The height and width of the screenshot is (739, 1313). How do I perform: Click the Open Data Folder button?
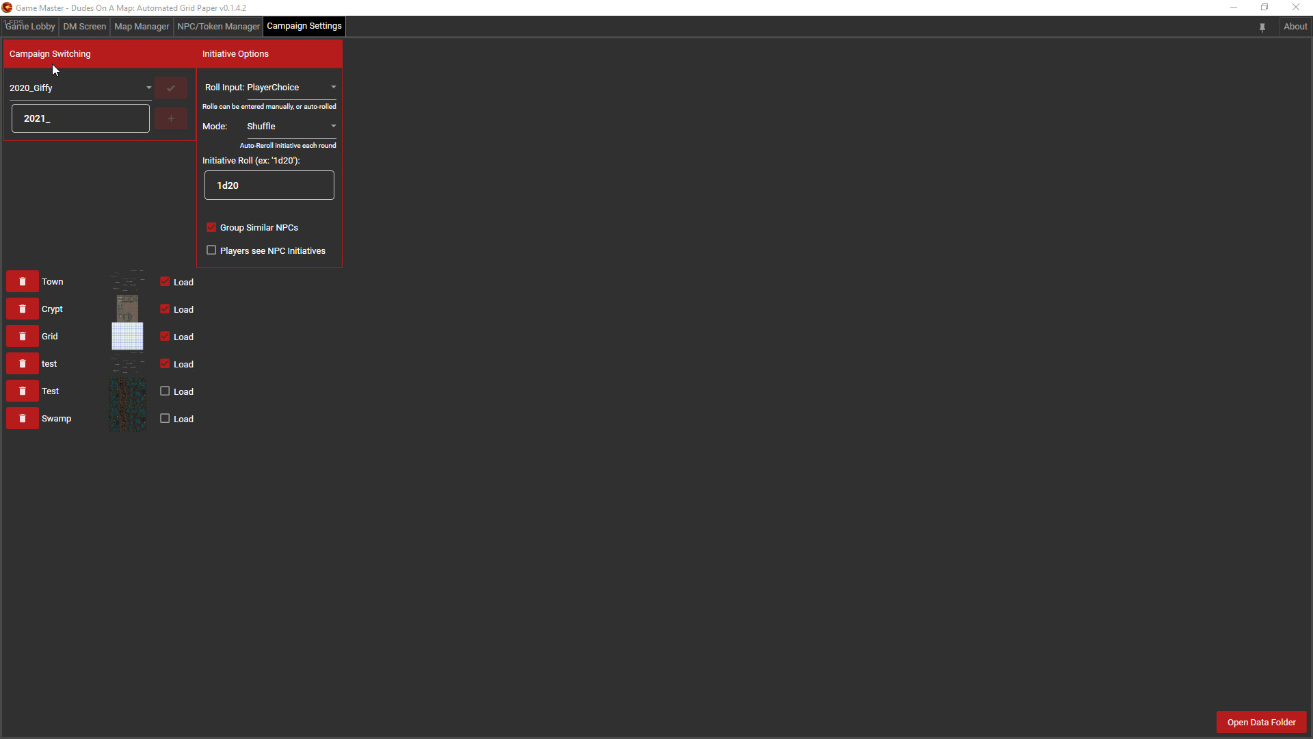(1261, 722)
